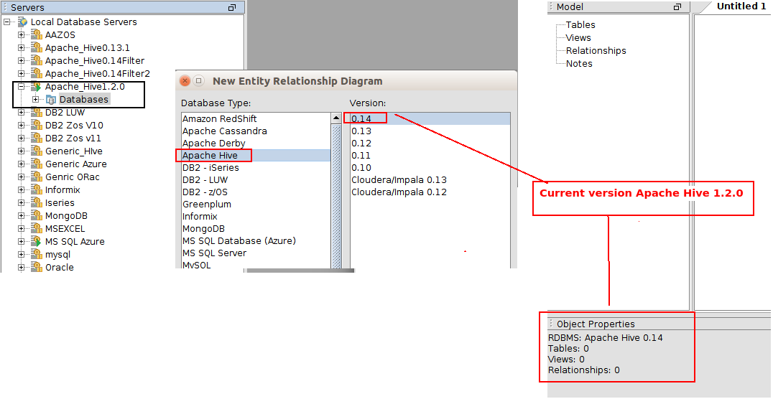
Task: Select version 0.10 in Version list
Action: [430, 167]
